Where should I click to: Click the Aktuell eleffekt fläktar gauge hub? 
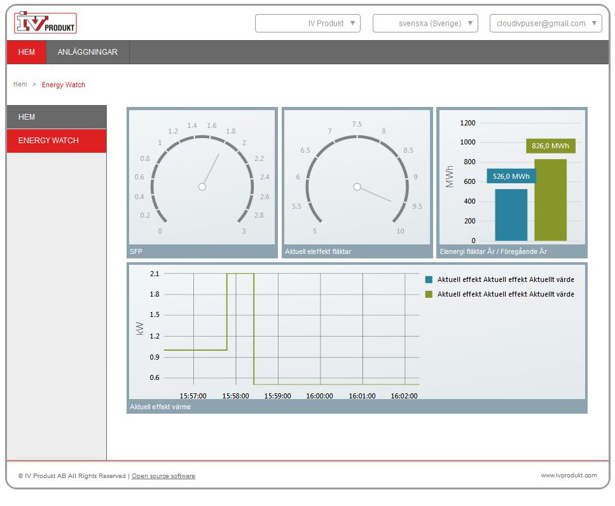coord(357,187)
